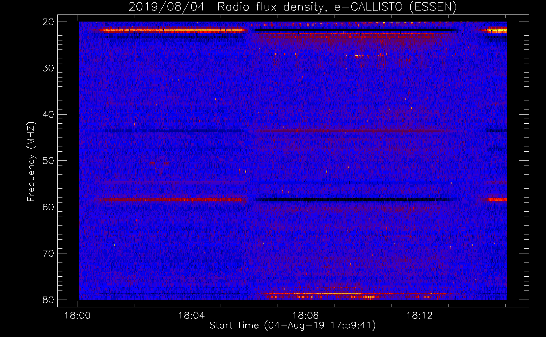Click the 18:08 time tick label
Screen dimensions: 546x337
(x=306, y=316)
